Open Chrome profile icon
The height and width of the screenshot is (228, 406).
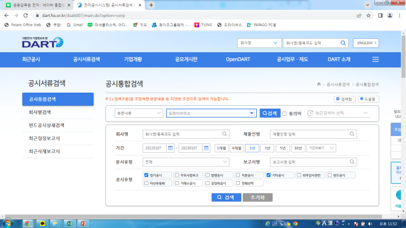tap(390, 15)
